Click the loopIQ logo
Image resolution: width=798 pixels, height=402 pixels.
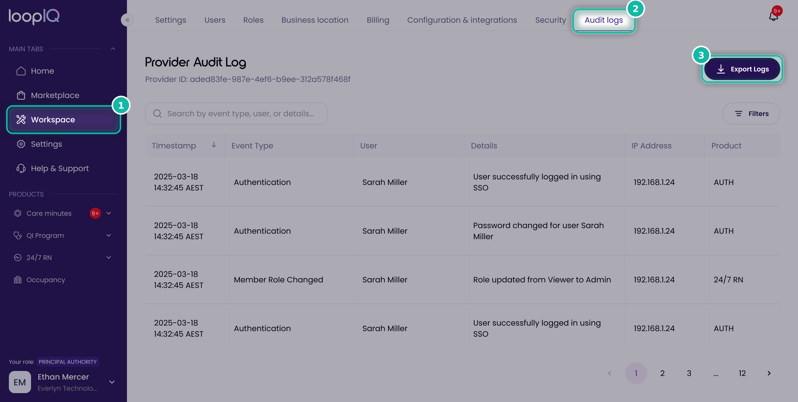coord(34,16)
